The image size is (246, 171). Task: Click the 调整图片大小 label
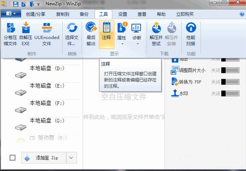click(x=192, y=70)
